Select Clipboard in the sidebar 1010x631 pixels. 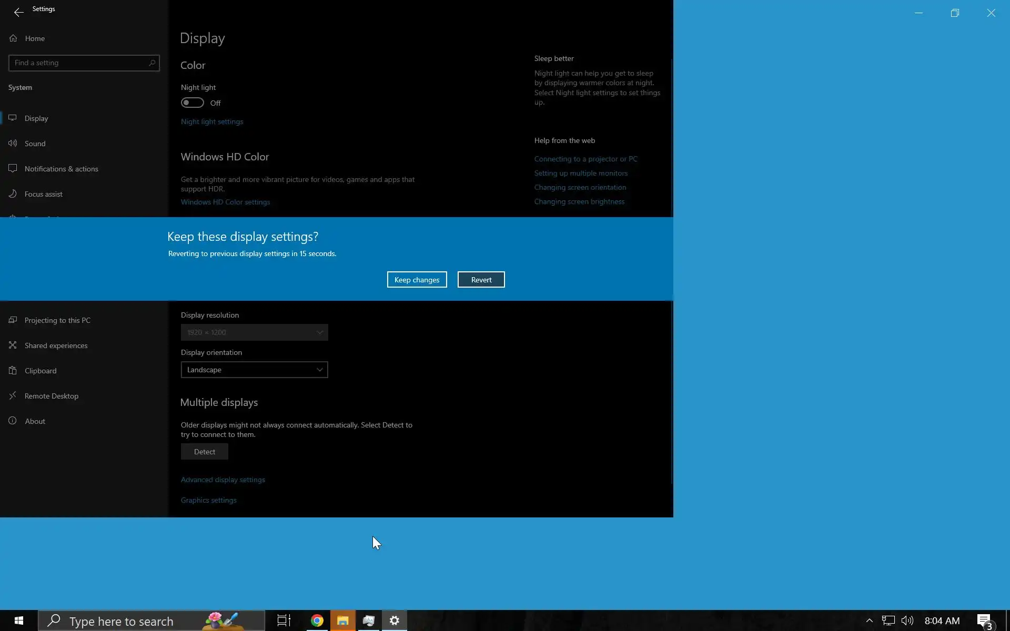40,371
